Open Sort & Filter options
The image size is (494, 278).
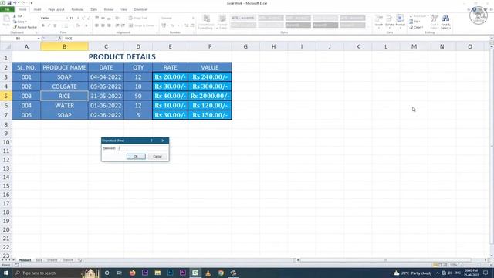coord(435,22)
